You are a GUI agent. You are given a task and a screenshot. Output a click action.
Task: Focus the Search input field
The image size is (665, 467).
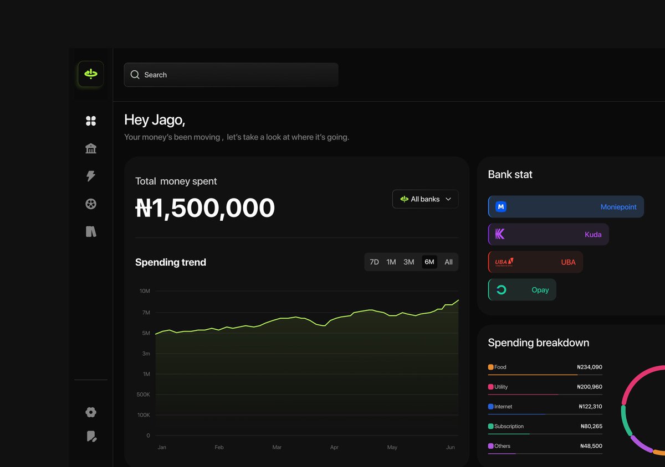pos(231,75)
